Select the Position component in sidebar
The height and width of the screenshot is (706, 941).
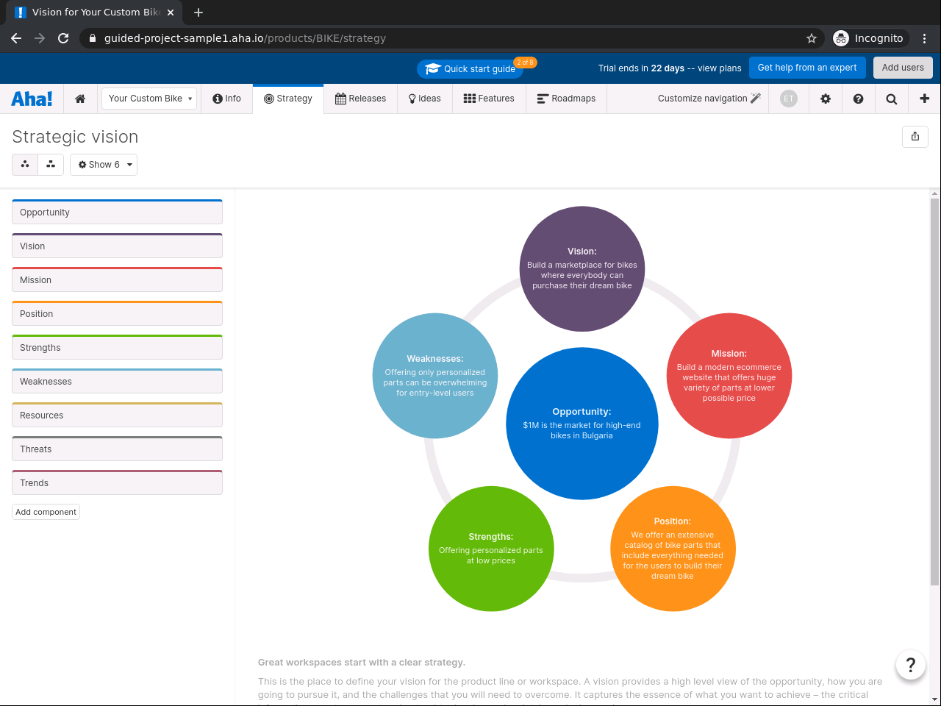pos(117,313)
